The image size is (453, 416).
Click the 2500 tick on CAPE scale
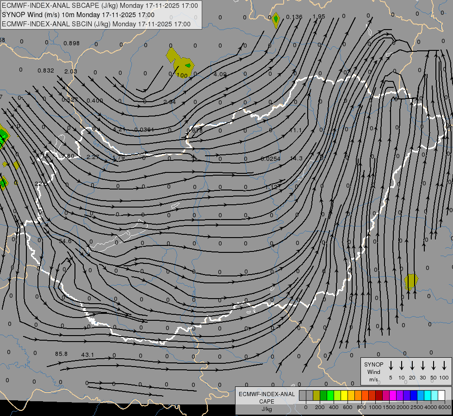coord(416,407)
